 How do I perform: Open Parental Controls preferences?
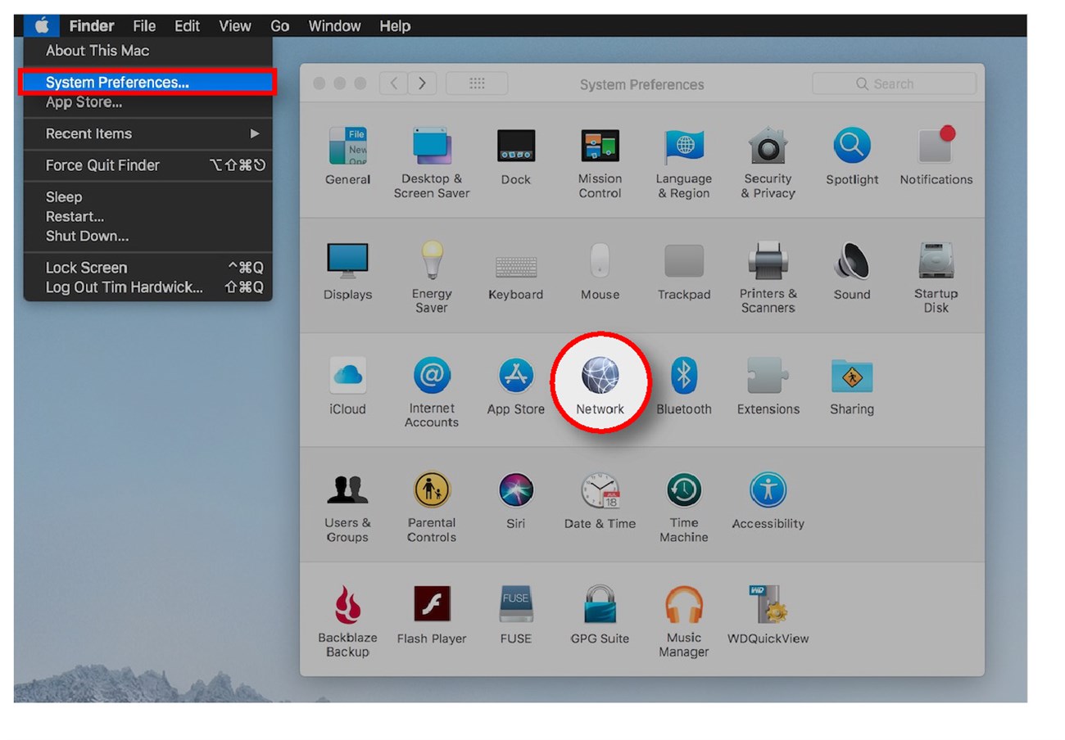click(x=432, y=508)
